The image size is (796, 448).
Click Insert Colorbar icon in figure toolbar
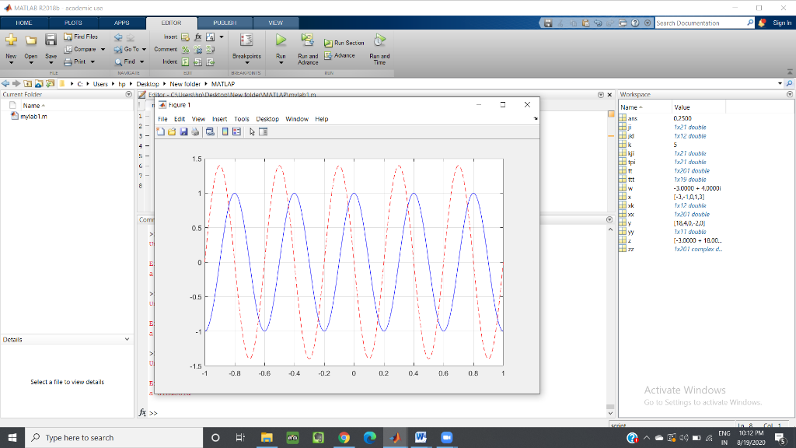[225, 132]
